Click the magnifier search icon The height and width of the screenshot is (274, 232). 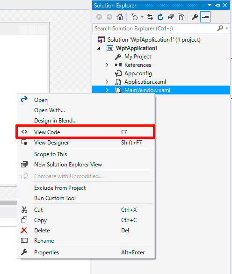(220, 28)
